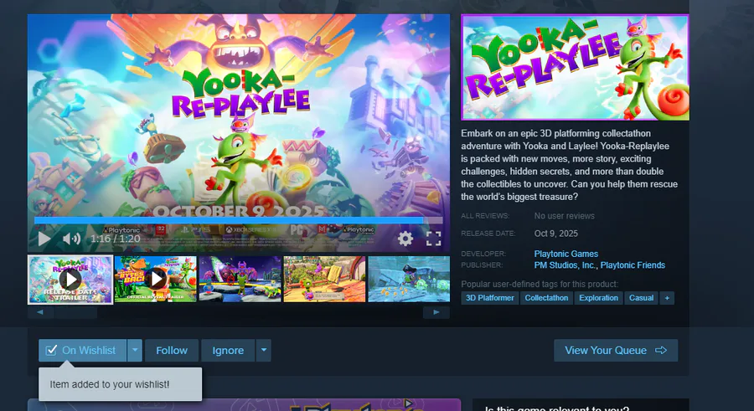Screen dimensions: 754x411
Task: Click left arrow of thumbnail strip
Action: pyautogui.click(x=40, y=312)
